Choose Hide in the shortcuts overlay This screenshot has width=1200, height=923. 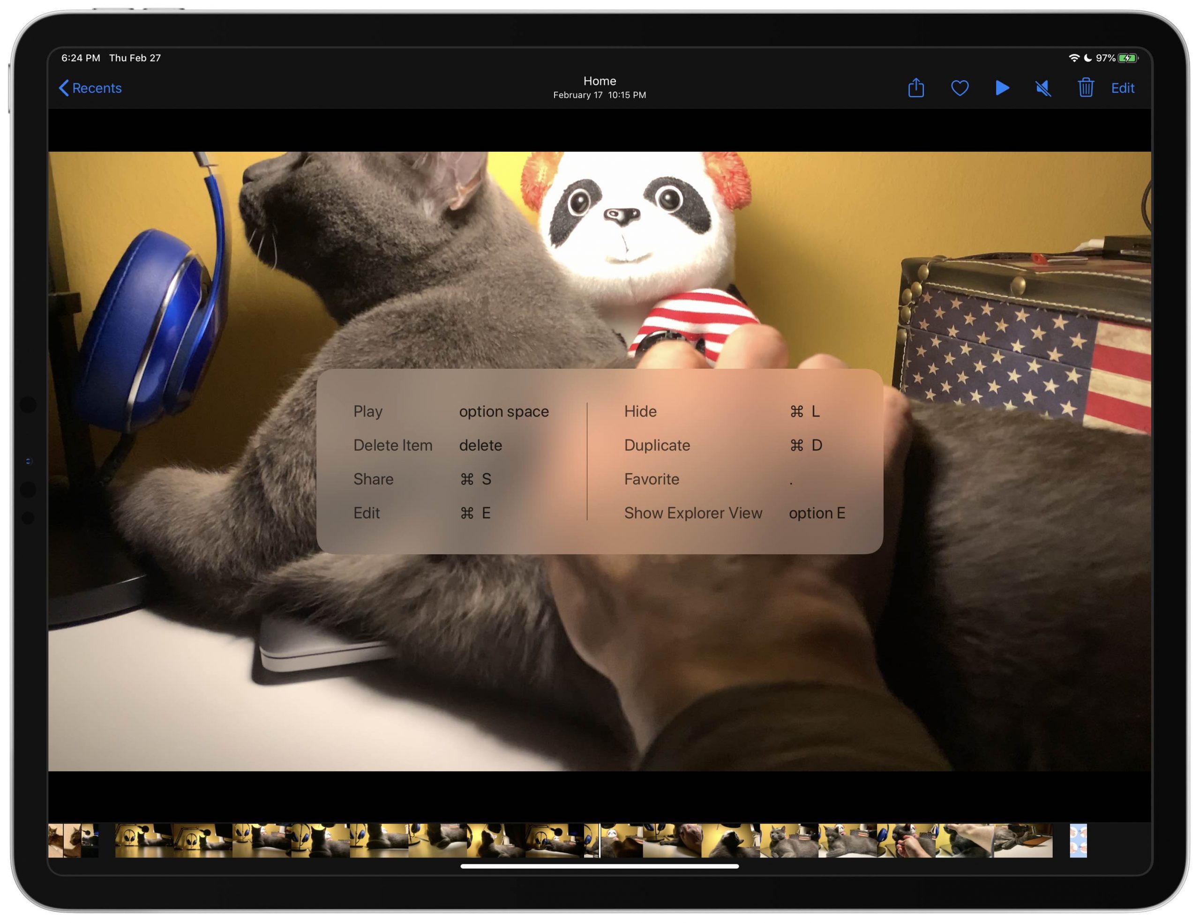[722, 411]
